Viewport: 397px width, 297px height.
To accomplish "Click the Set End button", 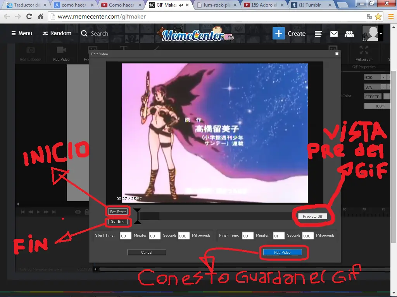I will click(x=118, y=222).
